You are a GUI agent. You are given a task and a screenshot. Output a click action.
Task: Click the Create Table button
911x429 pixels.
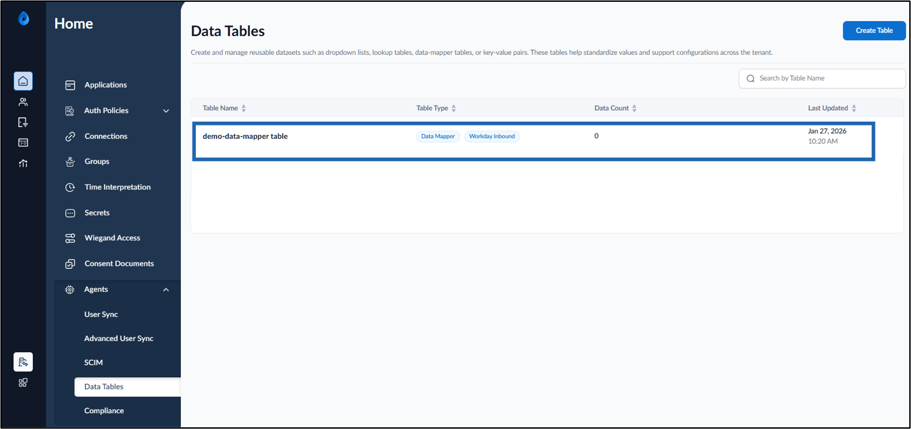(874, 30)
